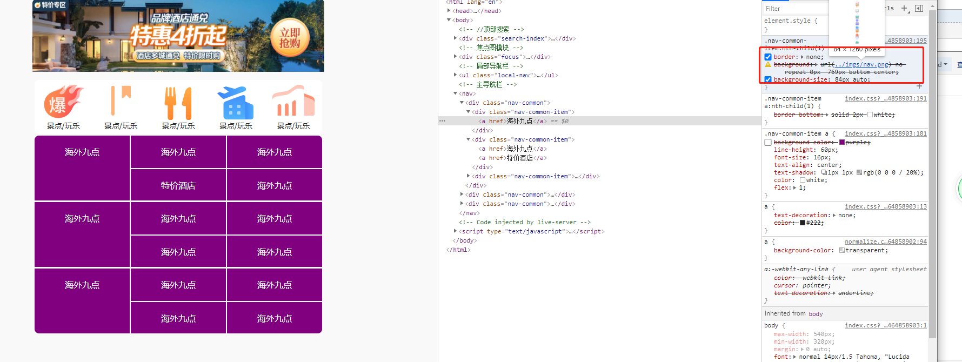Image resolution: width=962 pixels, height=362 pixels.
Task: Open the white swatch in border-bottom rule
Action: pos(870,115)
